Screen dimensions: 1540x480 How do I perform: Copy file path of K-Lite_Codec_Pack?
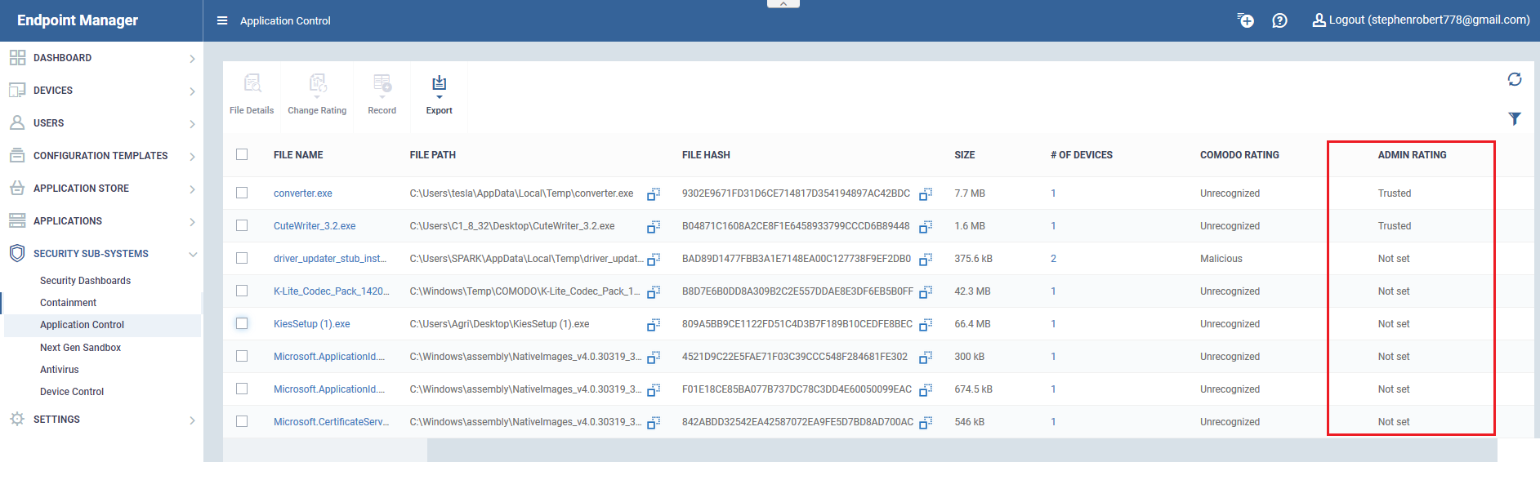[x=654, y=292]
